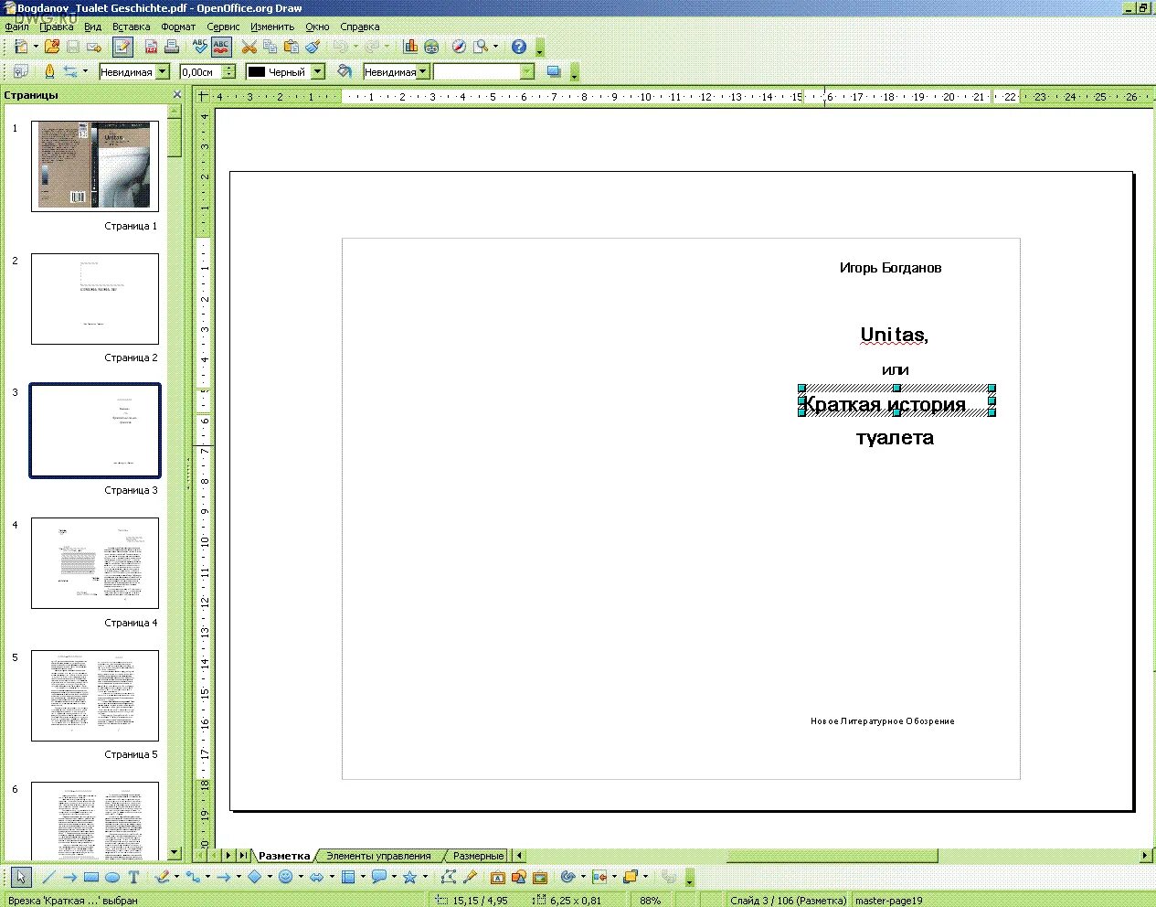Export directly as PDF icon

(151, 47)
